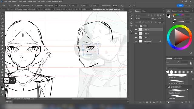Open the Interpolation Bicubic dropdown
Viewport: 194px width, 109px height.
coord(116,5)
